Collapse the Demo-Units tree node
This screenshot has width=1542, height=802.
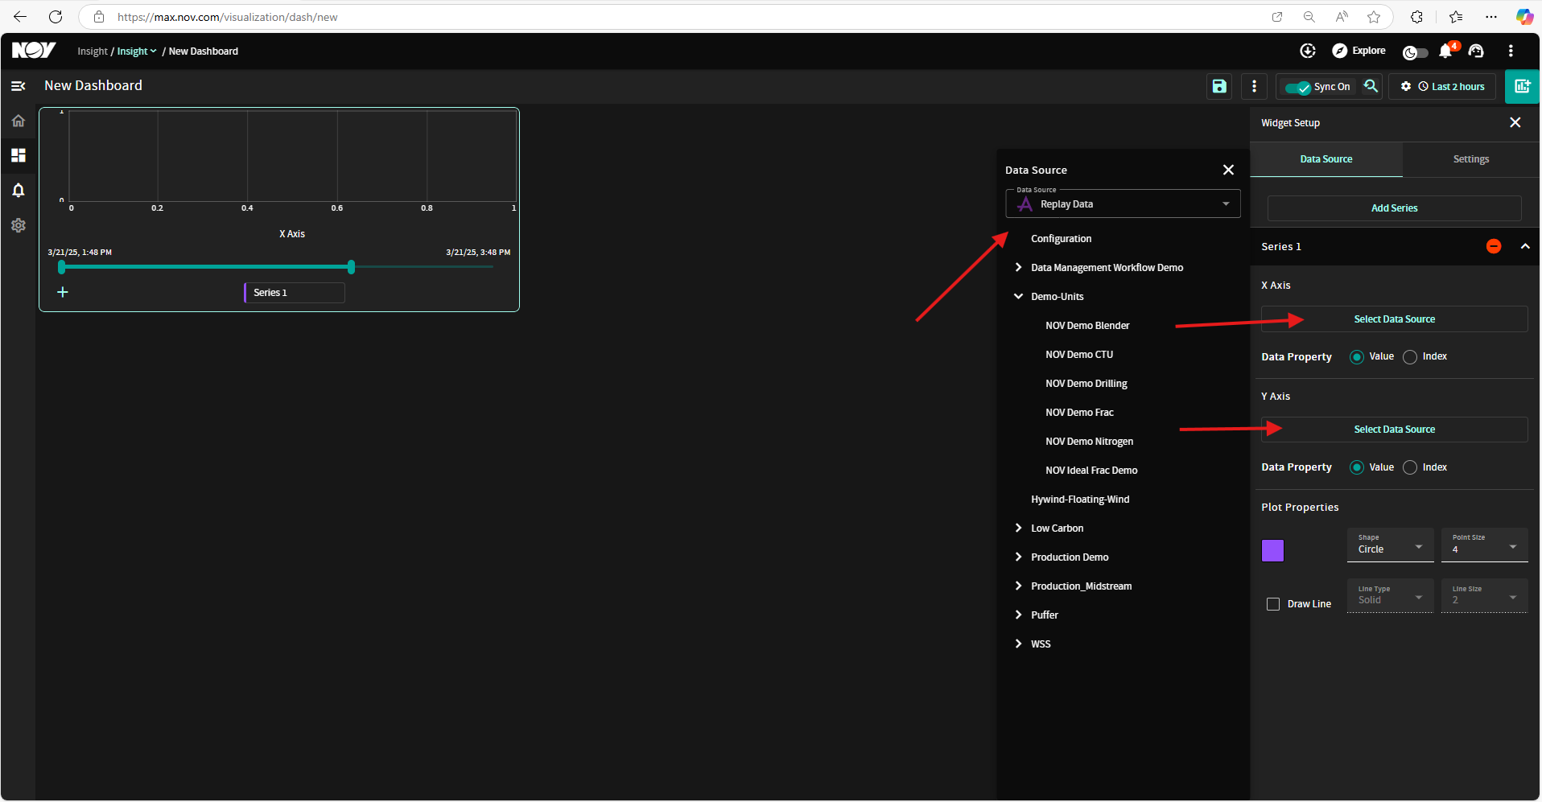[x=1019, y=296]
